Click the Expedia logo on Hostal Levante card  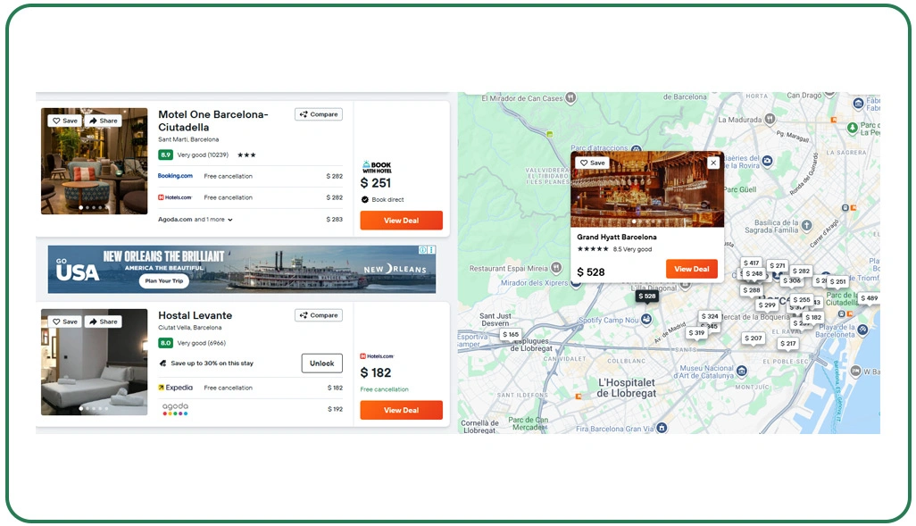coord(175,388)
